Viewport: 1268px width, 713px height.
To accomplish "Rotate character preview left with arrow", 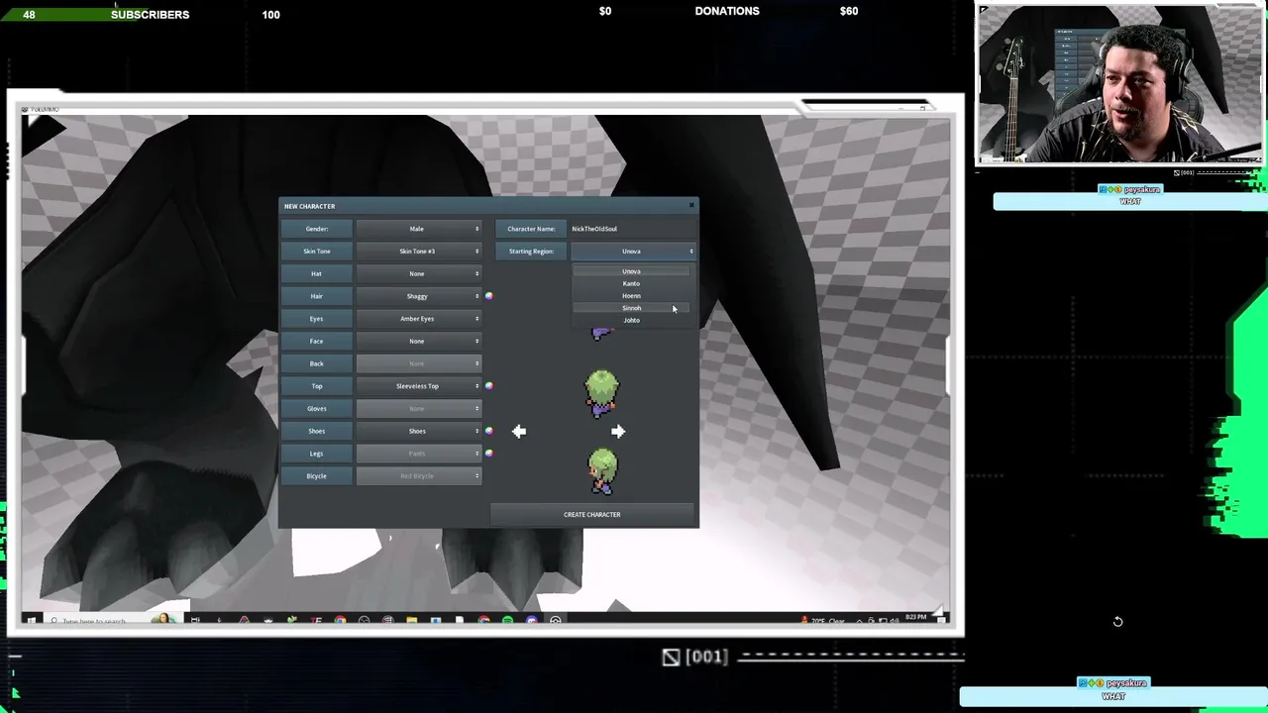I will pos(519,431).
